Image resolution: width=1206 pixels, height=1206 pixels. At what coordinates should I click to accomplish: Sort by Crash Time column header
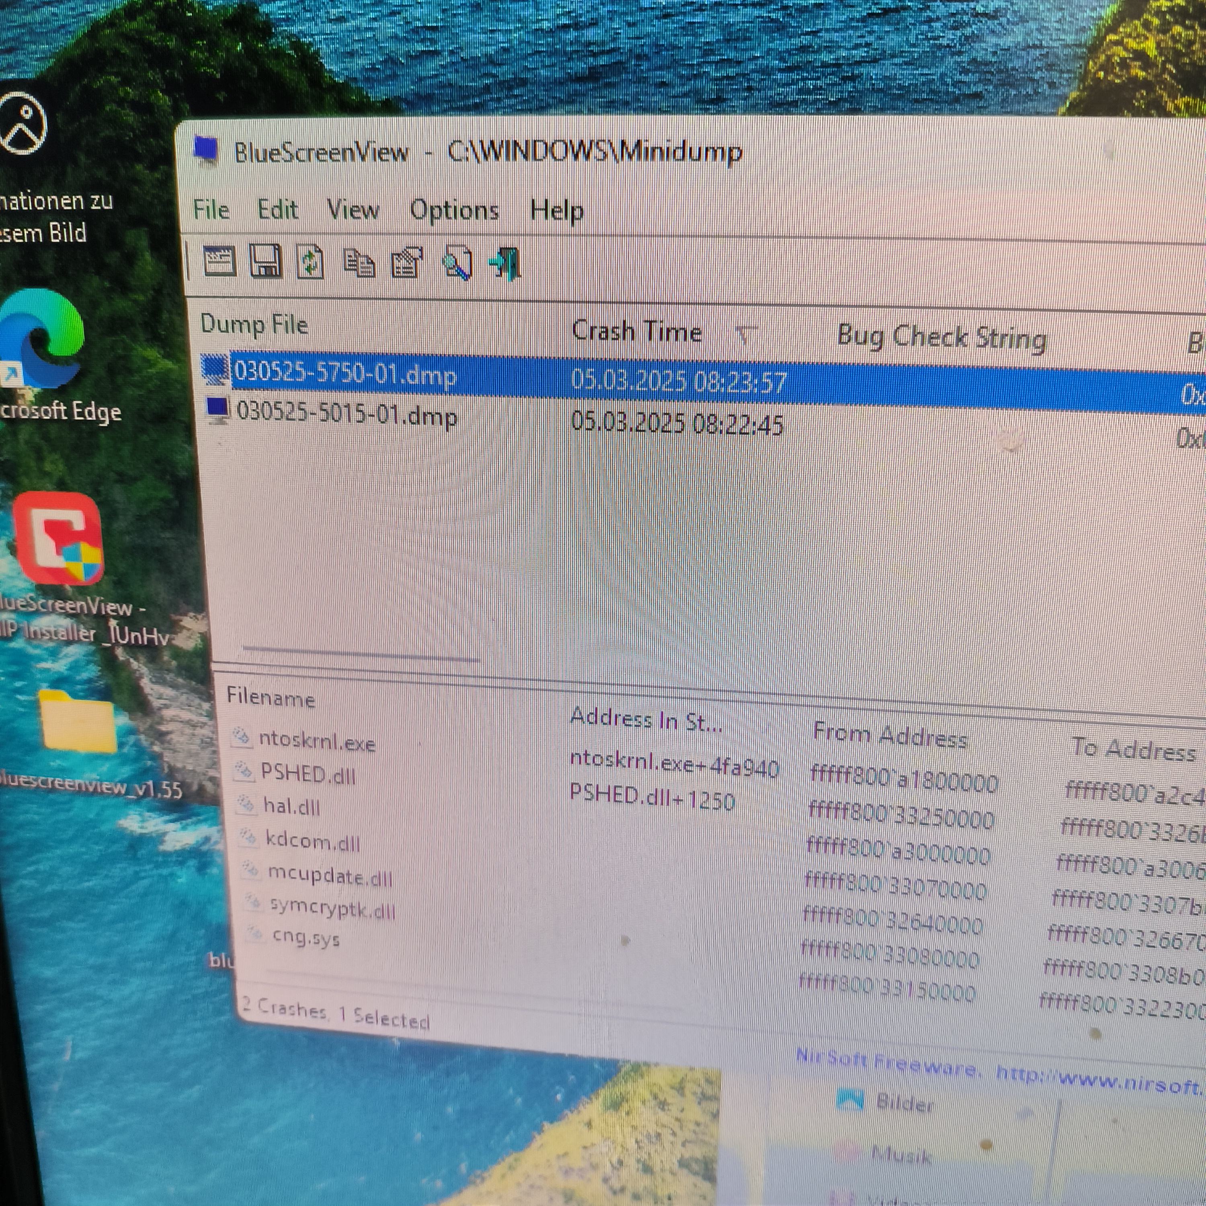click(x=637, y=332)
